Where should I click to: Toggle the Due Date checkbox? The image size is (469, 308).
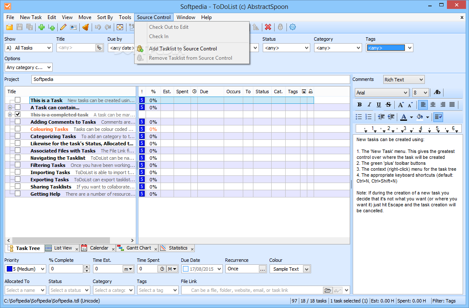click(x=186, y=269)
